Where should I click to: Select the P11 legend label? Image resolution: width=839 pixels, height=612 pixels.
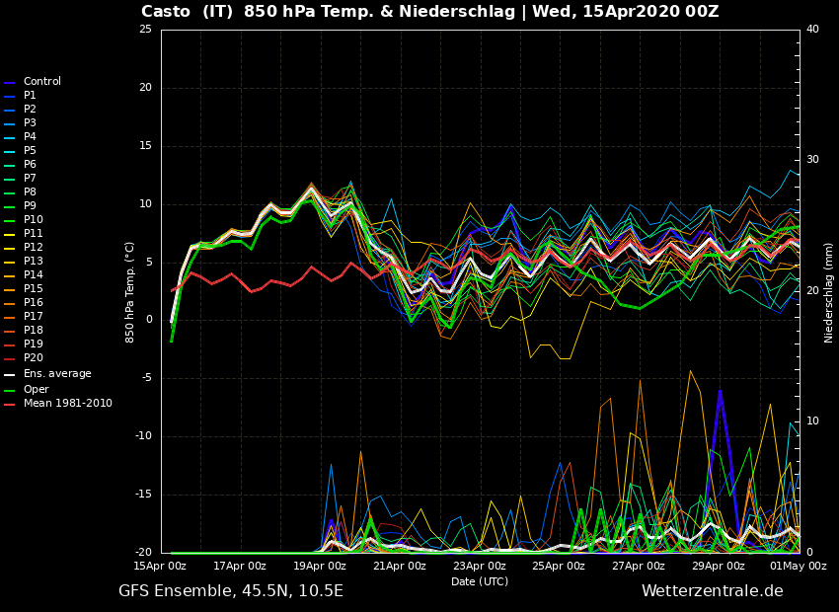click(33, 234)
